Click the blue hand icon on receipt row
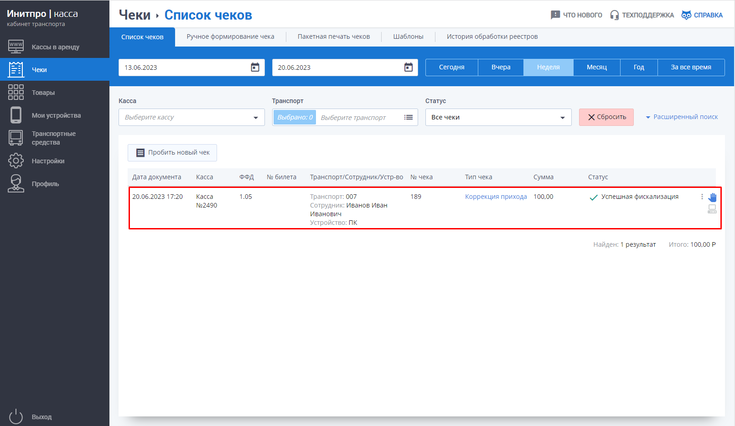This screenshot has width=735, height=426. 712,197
